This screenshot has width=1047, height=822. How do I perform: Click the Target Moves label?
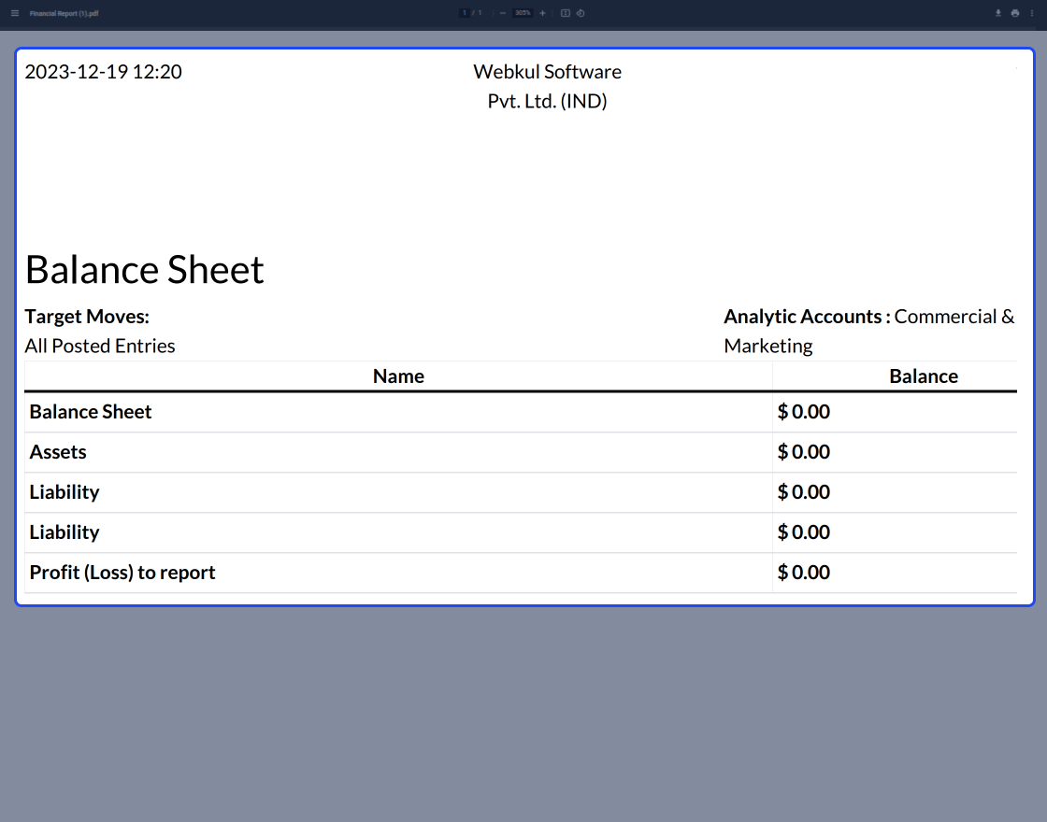(87, 317)
